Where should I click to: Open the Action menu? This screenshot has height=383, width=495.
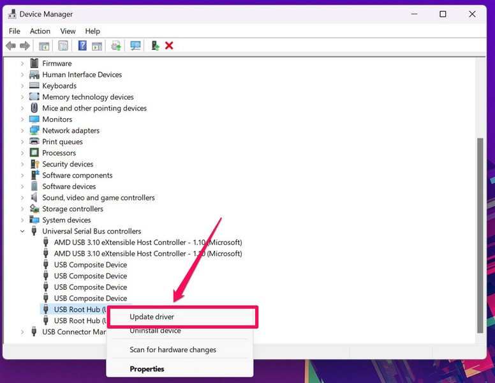40,31
